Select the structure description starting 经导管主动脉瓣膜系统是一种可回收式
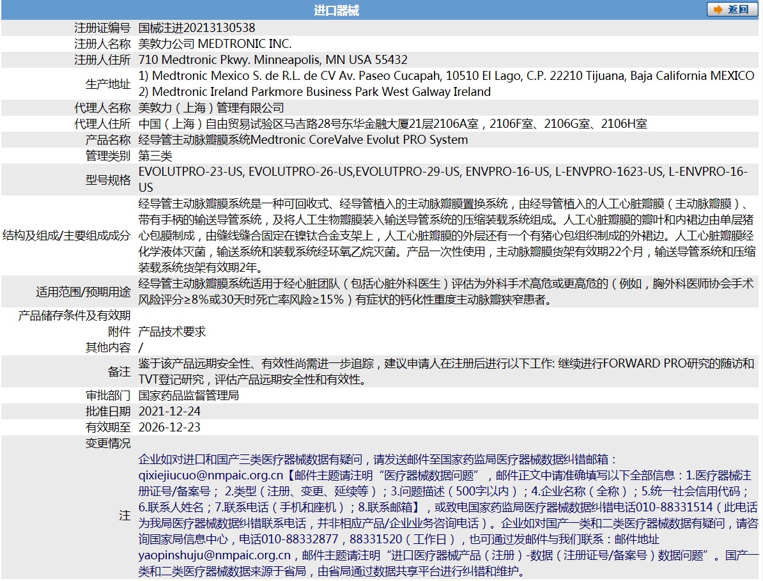The image size is (763, 581). click(x=446, y=235)
